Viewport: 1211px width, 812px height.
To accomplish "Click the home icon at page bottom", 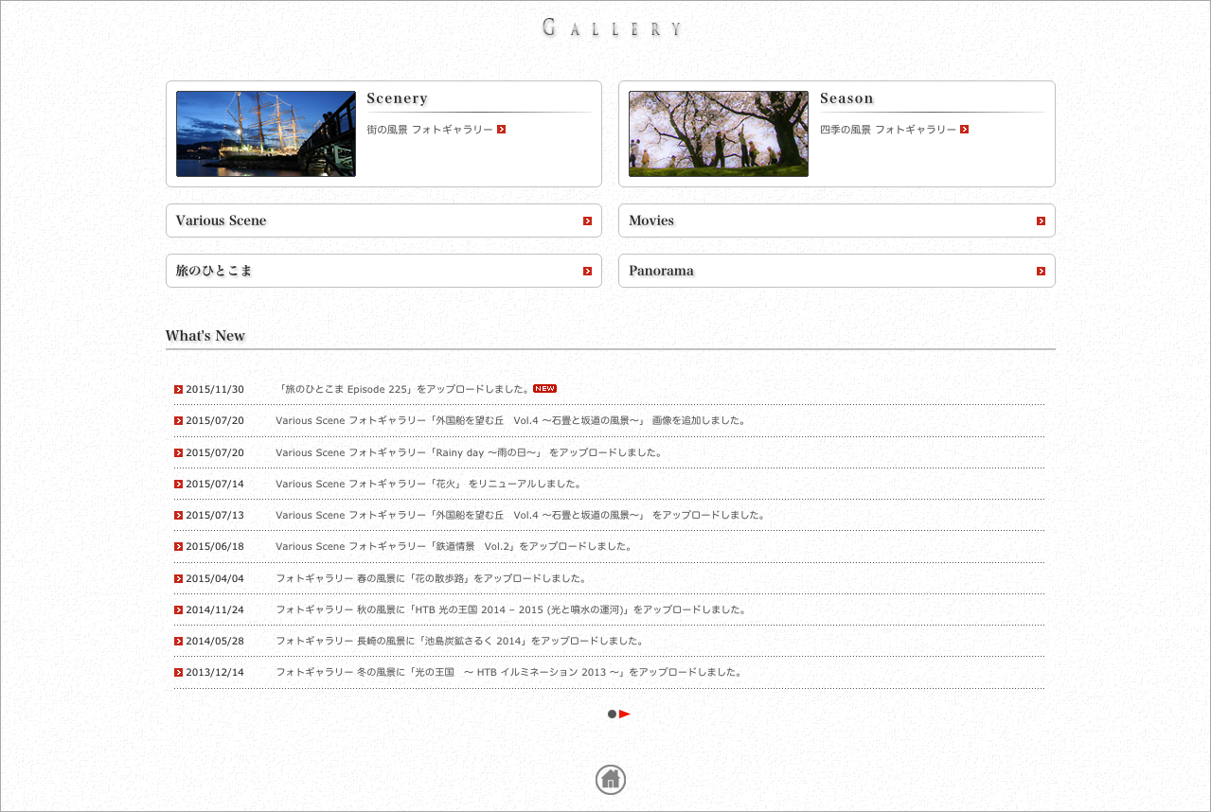I will pyautogui.click(x=611, y=780).
